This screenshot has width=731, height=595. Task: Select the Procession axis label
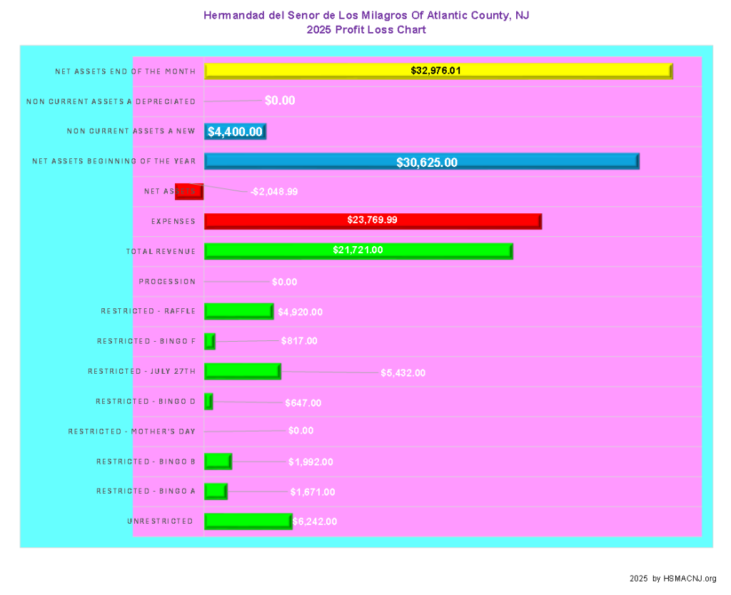167,282
